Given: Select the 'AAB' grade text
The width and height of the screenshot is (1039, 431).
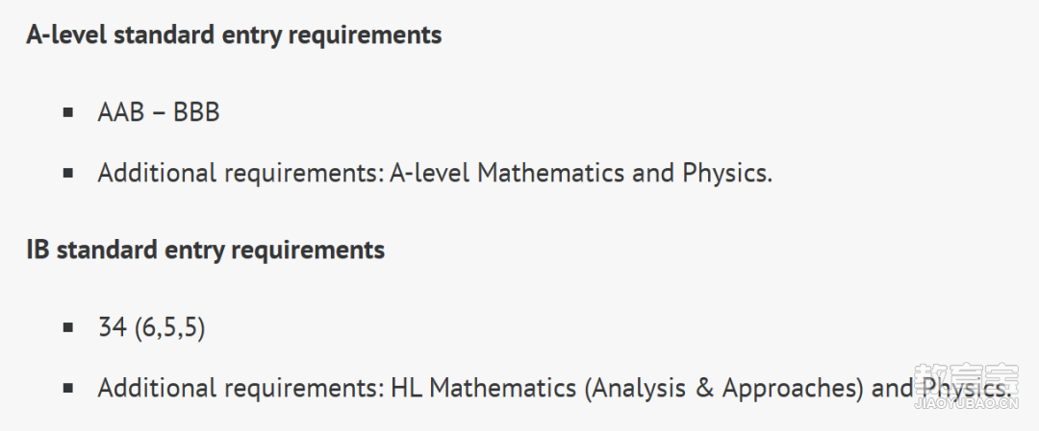Looking at the screenshot, I should (121, 112).
